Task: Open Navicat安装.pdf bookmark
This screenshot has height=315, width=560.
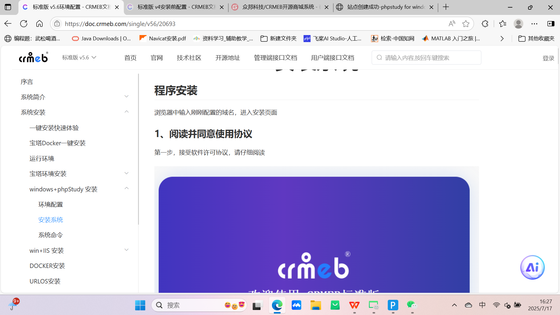Action: pyautogui.click(x=163, y=38)
